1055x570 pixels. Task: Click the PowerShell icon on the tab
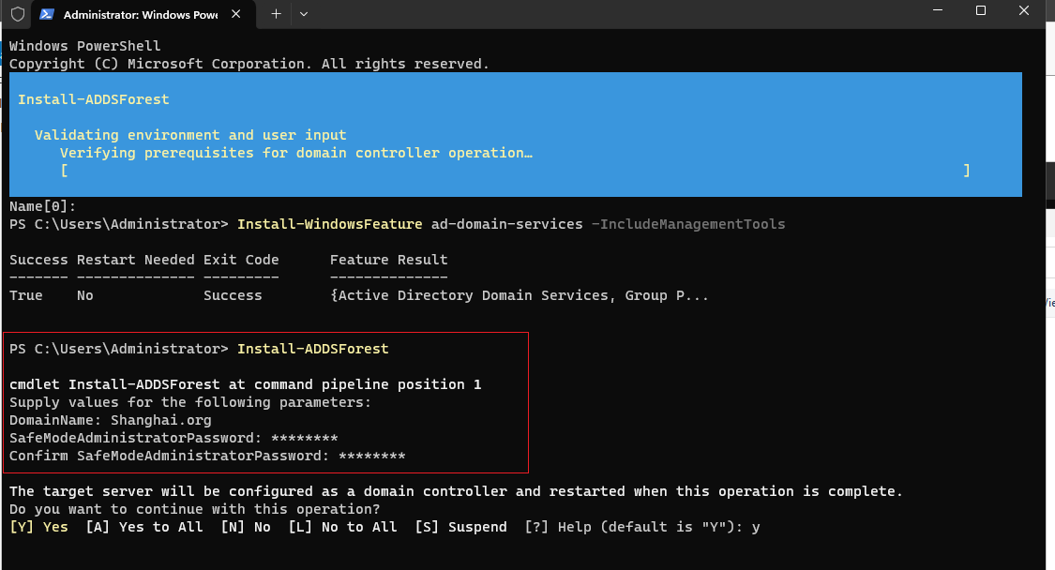(47, 14)
